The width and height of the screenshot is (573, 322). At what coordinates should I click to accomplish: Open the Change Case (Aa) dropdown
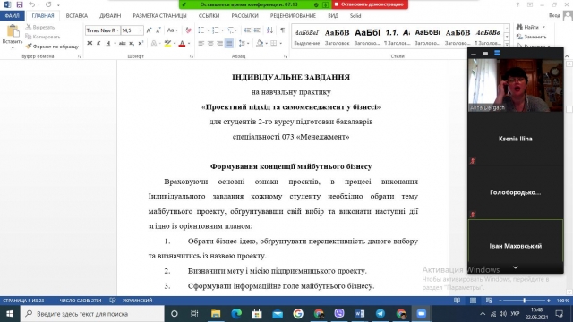[172, 30]
